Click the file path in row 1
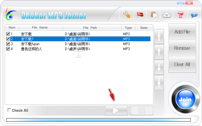 (77, 34)
